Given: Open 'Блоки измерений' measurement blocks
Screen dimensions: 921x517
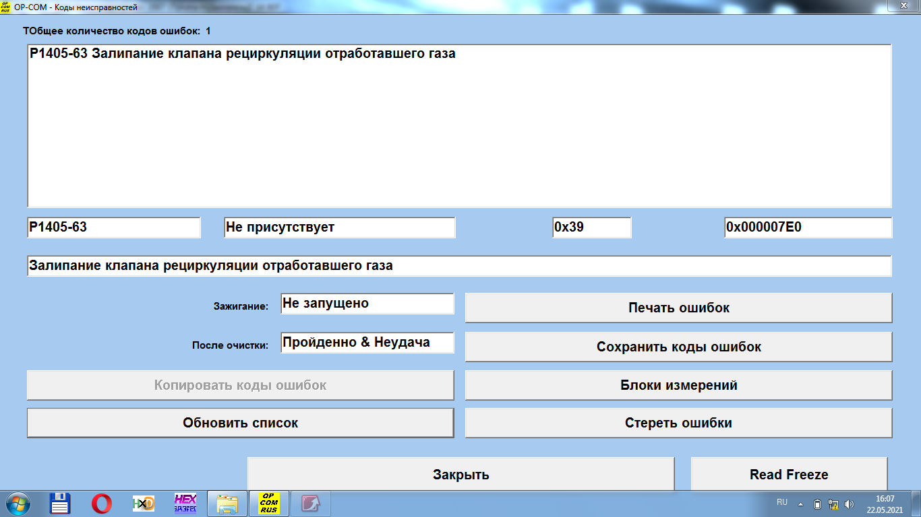Looking at the screenshot, I should pyautogui.click(x=678, y=385).
